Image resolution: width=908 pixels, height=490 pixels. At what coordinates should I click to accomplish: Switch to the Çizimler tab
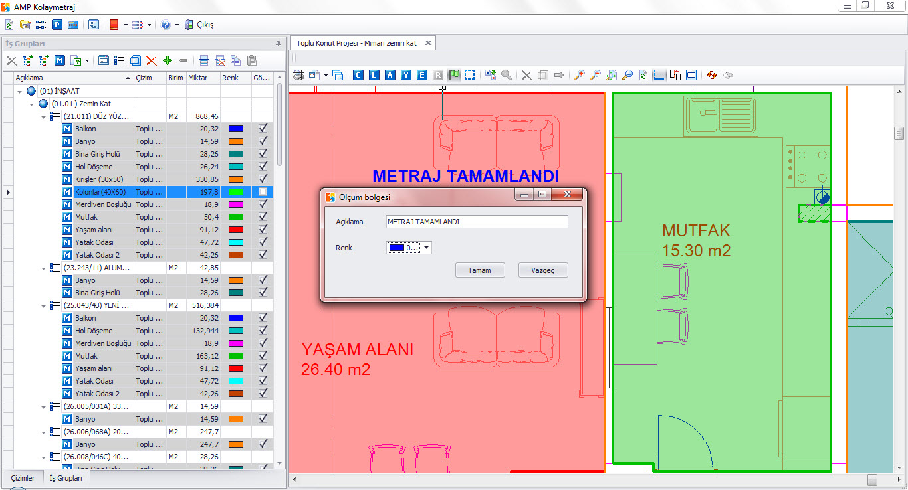pos(23,478)
